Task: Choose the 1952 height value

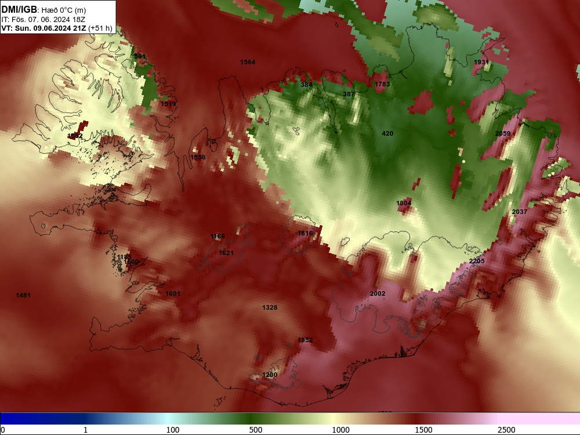Action: click(305, 340)
